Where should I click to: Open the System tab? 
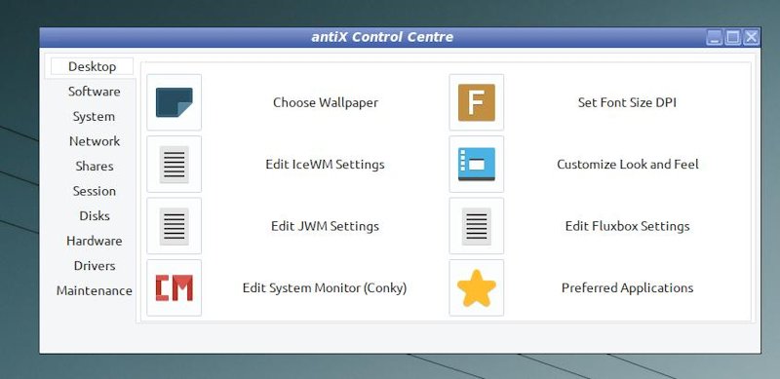[x=94, y=116]
